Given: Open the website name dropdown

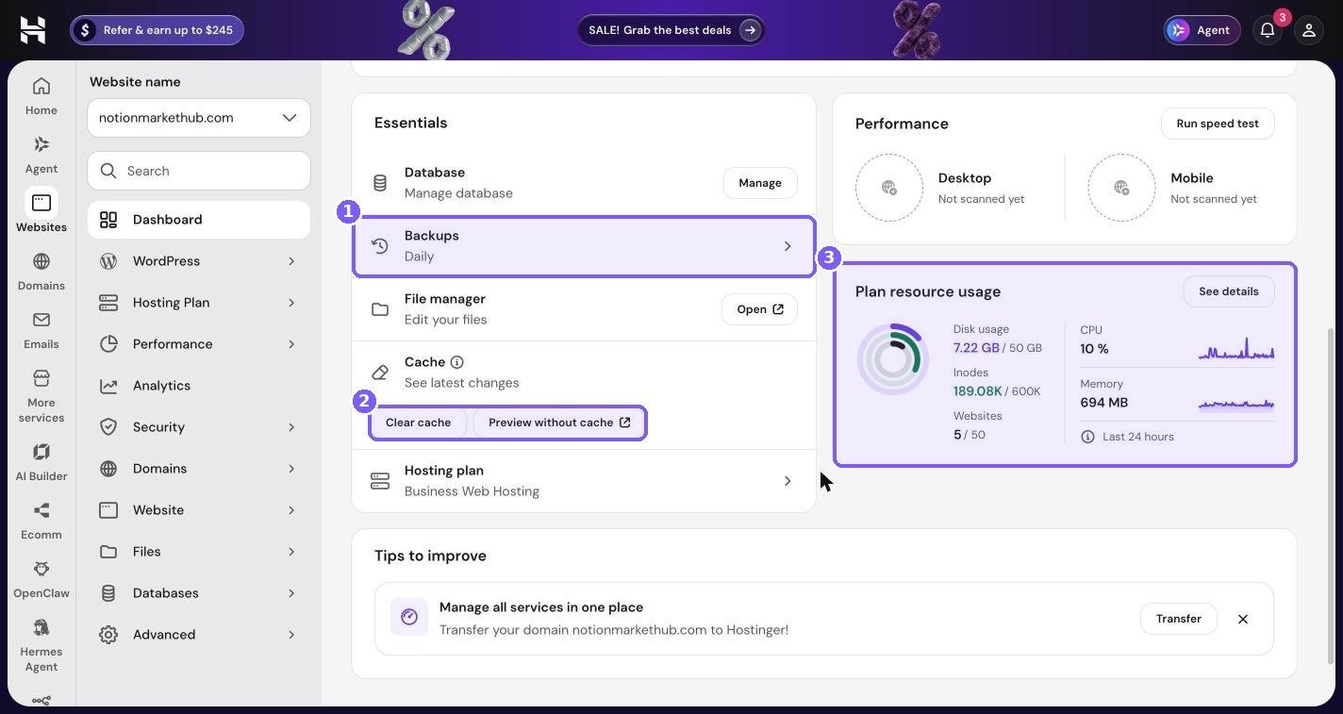Looking at the screenshot, I should pos(199,118).
